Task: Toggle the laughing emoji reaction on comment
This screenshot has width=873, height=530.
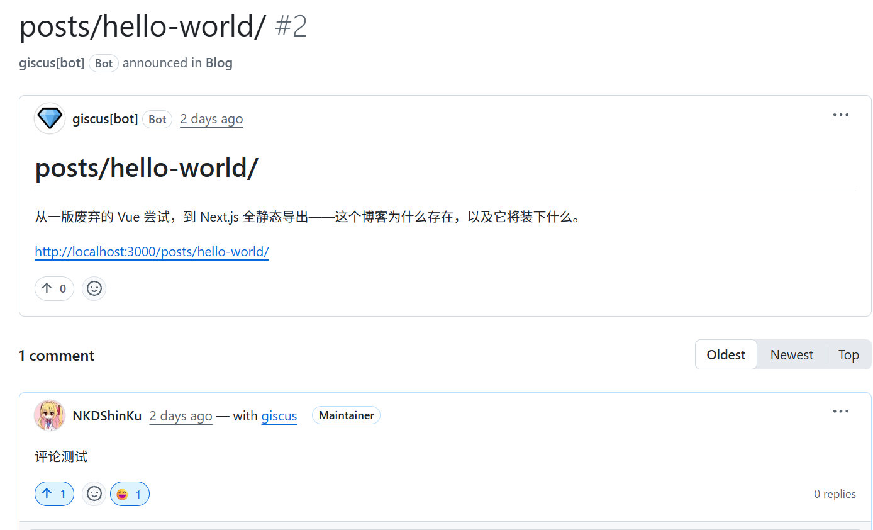Action: point(130,494)
